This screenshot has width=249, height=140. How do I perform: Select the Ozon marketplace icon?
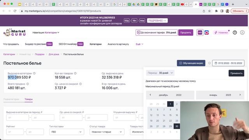[207, 33]
